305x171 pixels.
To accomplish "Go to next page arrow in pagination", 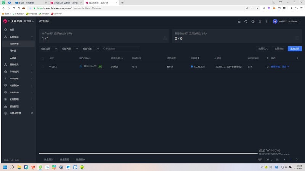I will [297, 160].
